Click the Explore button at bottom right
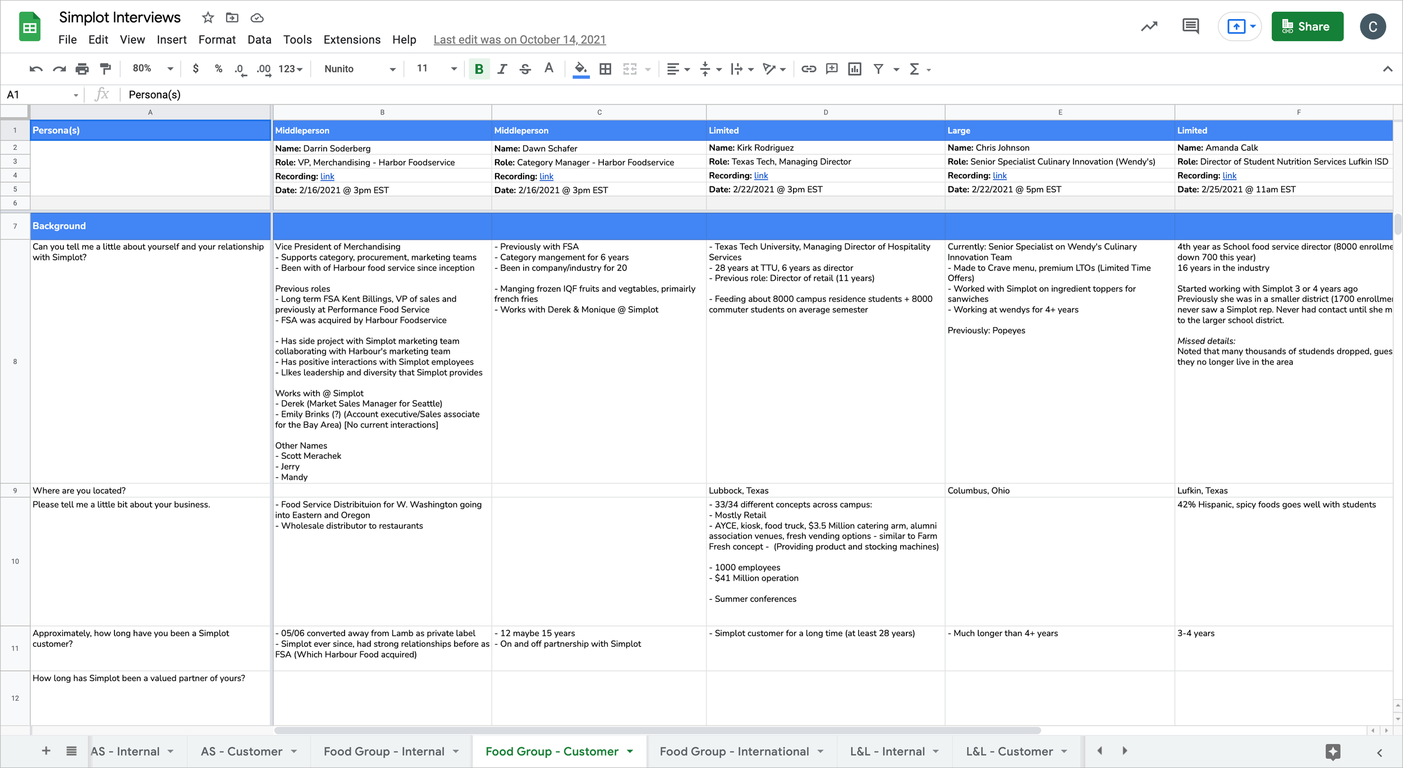This screenshot has width=1403, height=768. [1333, 752]
